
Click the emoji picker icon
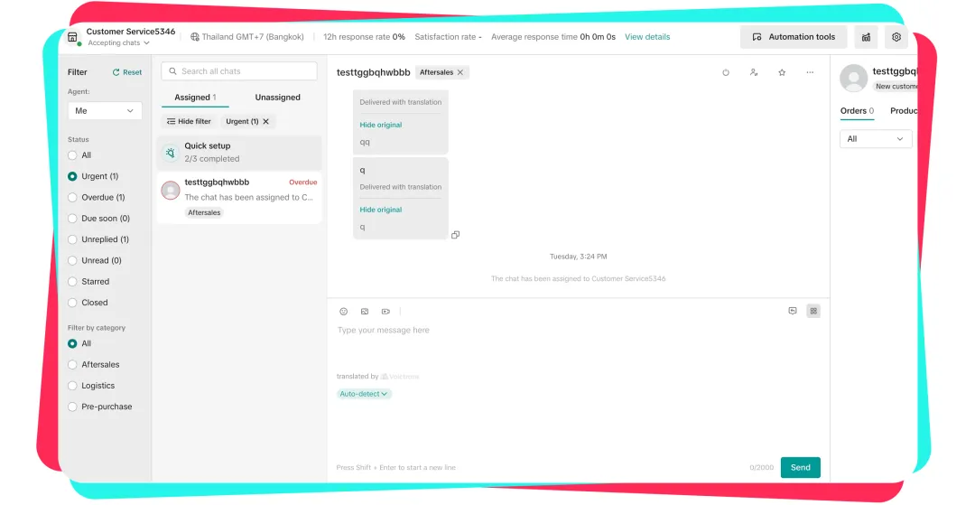(343, 312)
